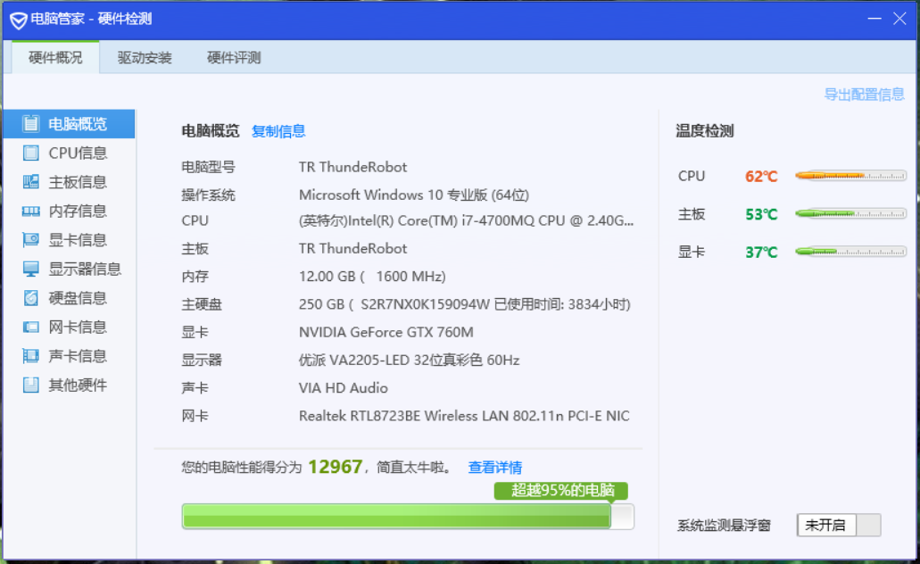The height and width of the screenshot is (564, 920).
Task: Click the 复制信息 link
Action: [278, 131]
